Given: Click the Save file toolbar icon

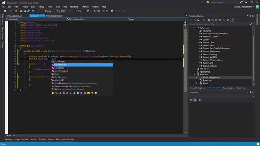Looking at the screenshot, I should click(x=25, y=11).
